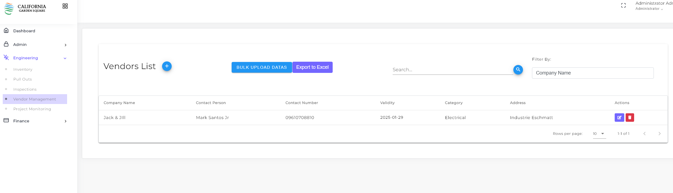
Task: Open the Filter By Company Name dropdown
Action: coord(593,73)
